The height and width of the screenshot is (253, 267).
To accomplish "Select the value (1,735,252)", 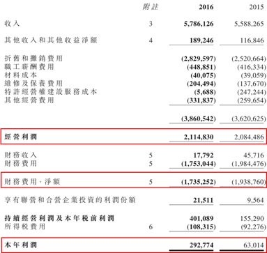I will coord(199,182).
